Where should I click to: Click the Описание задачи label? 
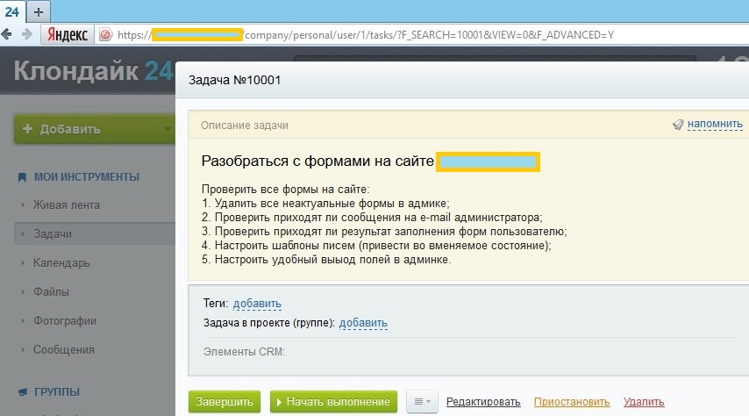pyautogui.click(x=245, y=126)
